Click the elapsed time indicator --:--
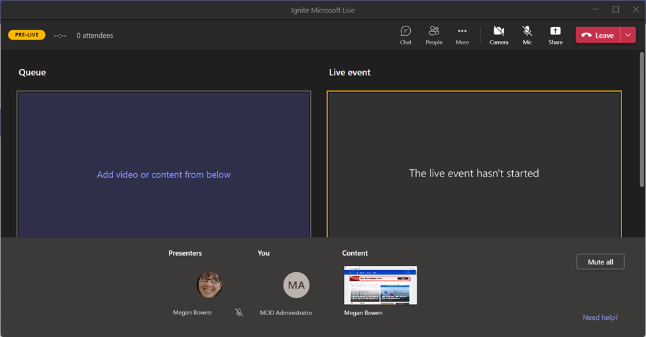 coord(60,36)
